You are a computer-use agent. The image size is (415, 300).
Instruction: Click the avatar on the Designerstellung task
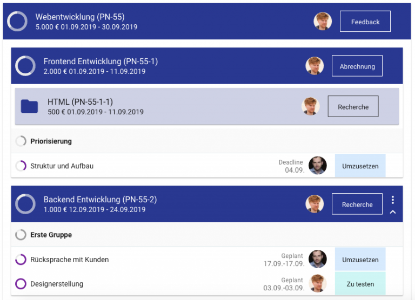click(318, 283)
